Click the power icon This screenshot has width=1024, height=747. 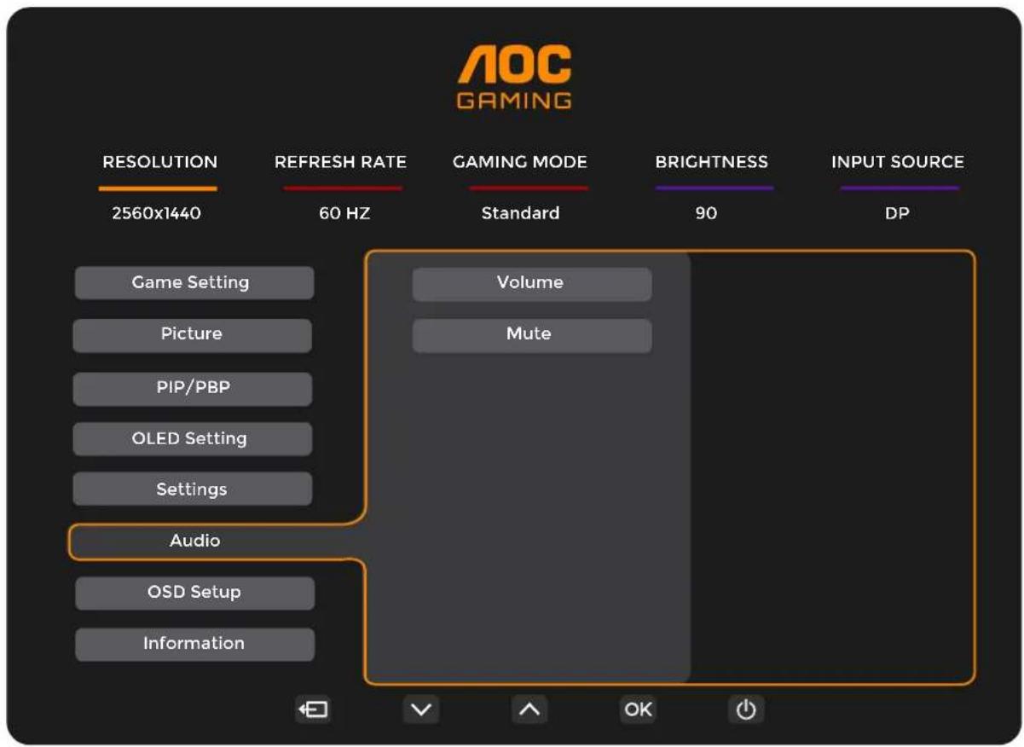click(746, 709)
